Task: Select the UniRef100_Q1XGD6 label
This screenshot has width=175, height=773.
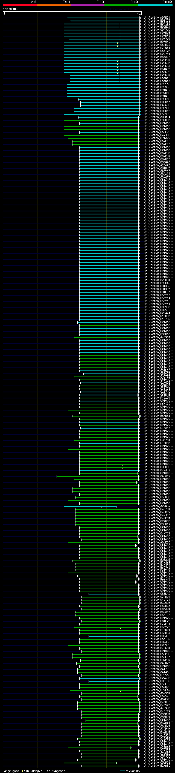Action: point(157,383)
